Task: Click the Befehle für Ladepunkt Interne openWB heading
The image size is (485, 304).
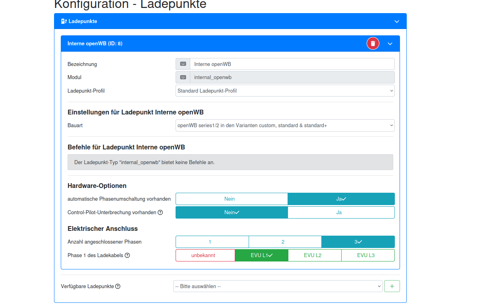Action: pyautogui.click(x=126, y=147)
